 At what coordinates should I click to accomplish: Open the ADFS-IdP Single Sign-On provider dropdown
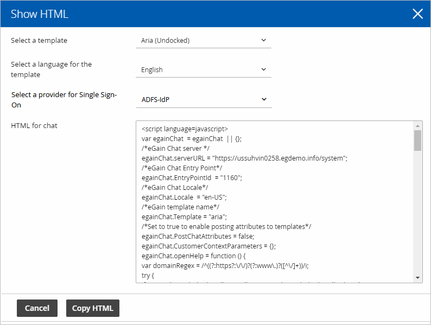click(x=204, y=99)
